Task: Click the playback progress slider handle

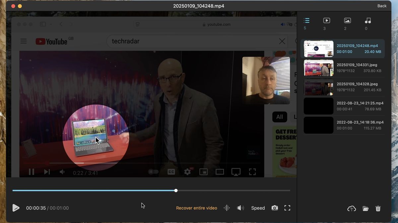Action: (176, 190)
